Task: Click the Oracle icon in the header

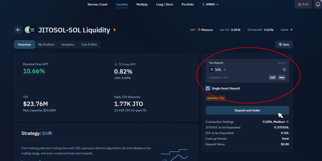Action: (x=291, y=30)
